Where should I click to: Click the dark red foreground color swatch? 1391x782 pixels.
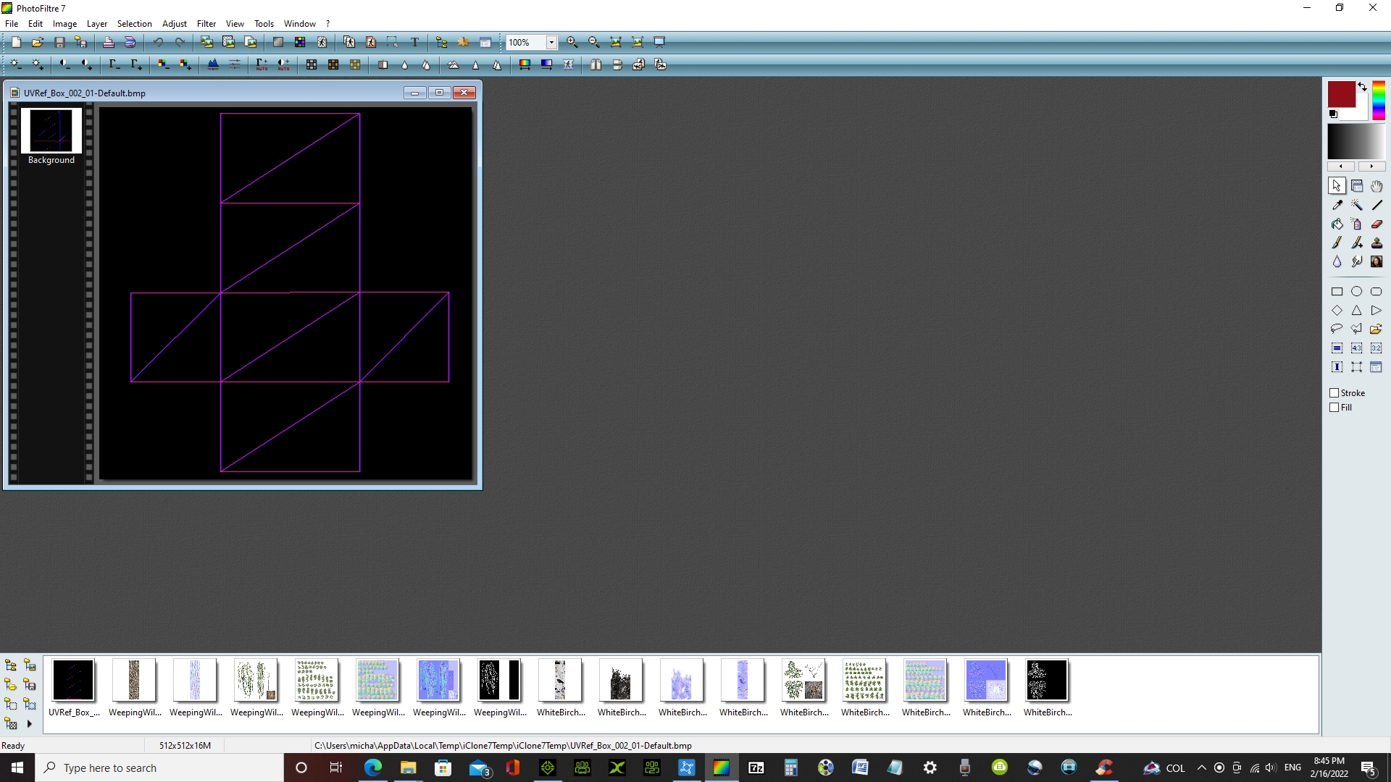click(x=1341, y=94)
